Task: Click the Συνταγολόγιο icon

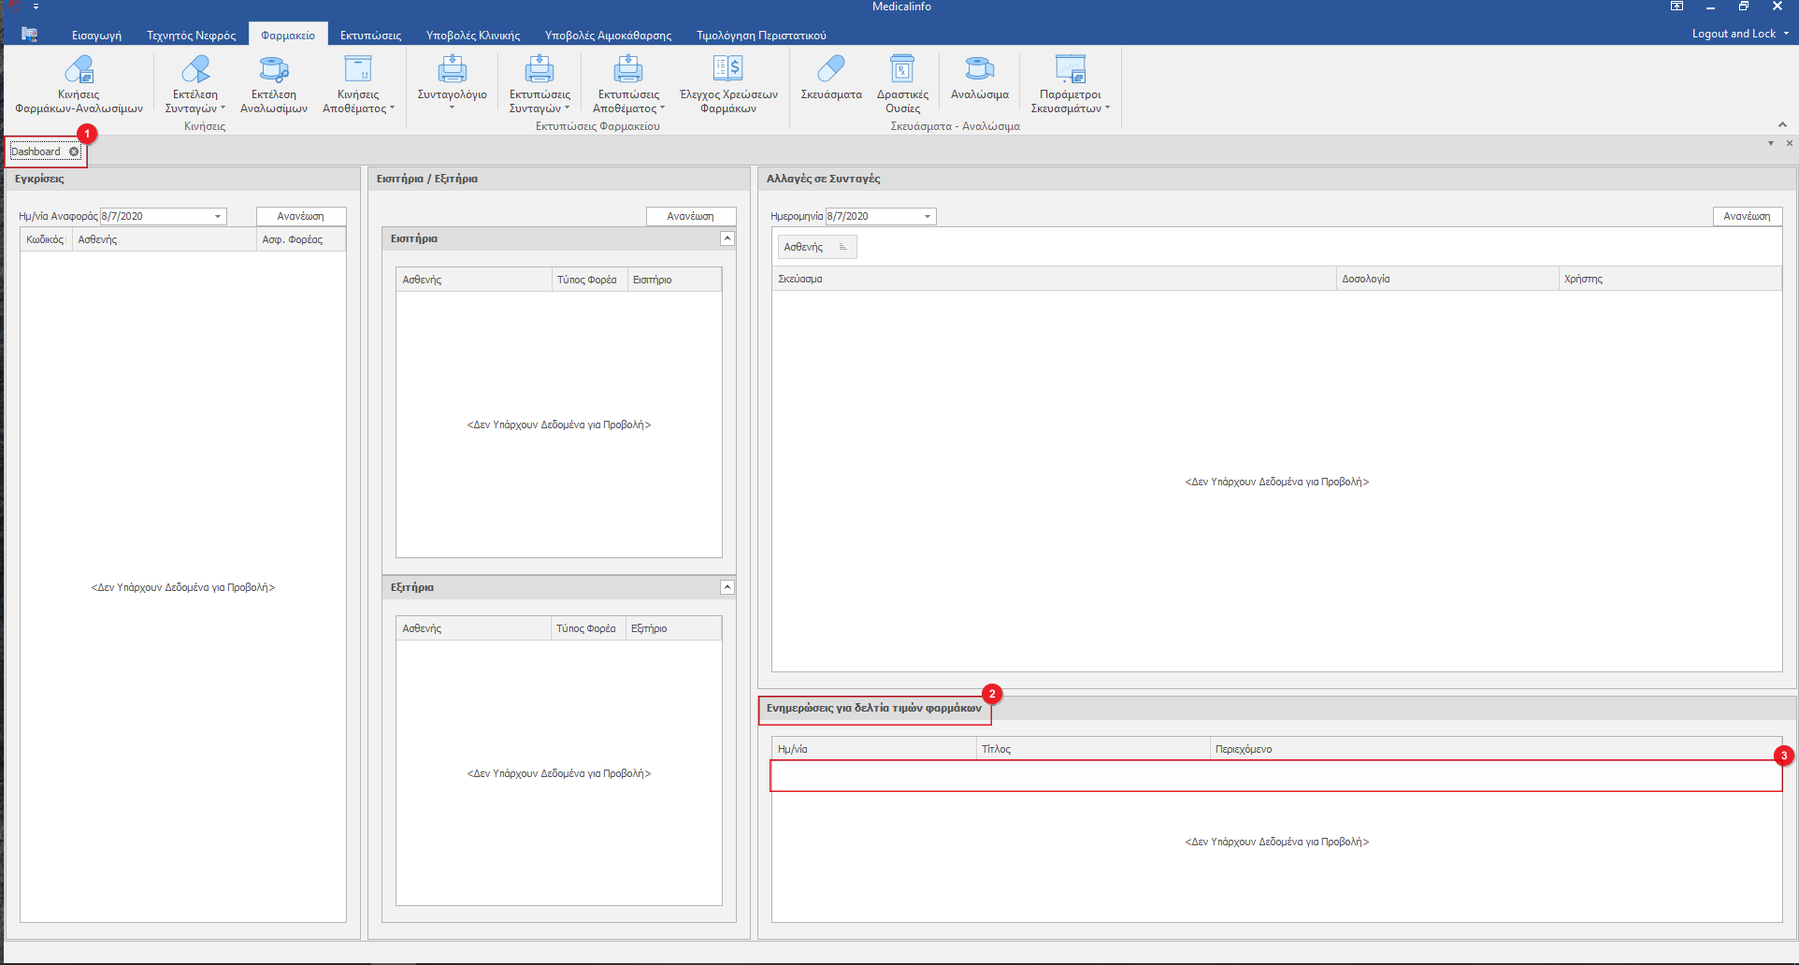Action: (x=453, y=70)
